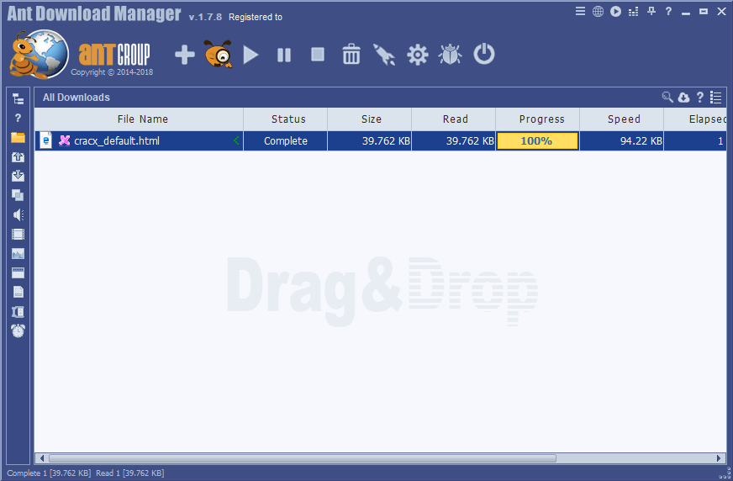733x481 pixels.
Task: Click the Read 1 status bar entry
Action: [130, 473]
